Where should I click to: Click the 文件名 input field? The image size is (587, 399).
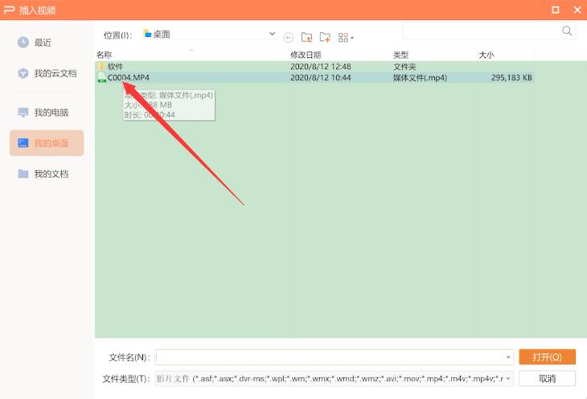pos(330,357)
